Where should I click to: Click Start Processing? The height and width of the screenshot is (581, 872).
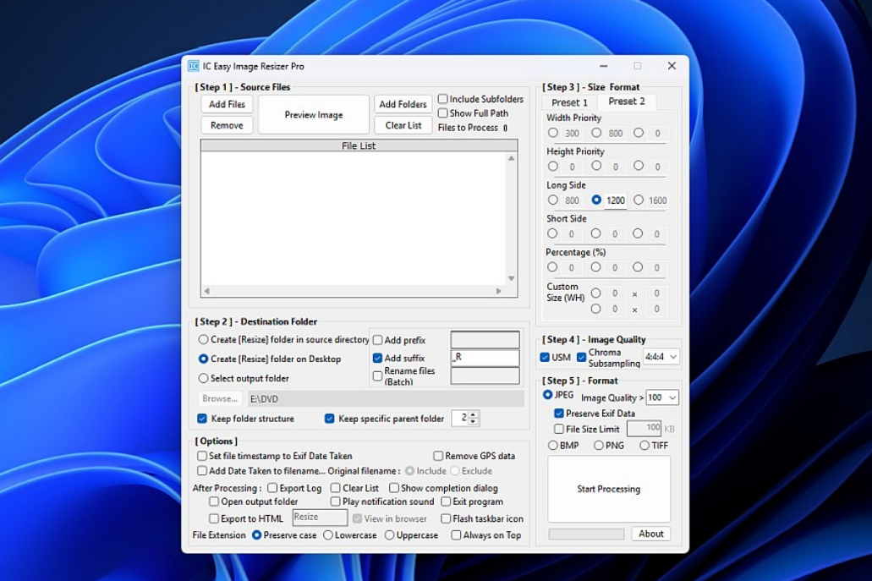point(608,489)
